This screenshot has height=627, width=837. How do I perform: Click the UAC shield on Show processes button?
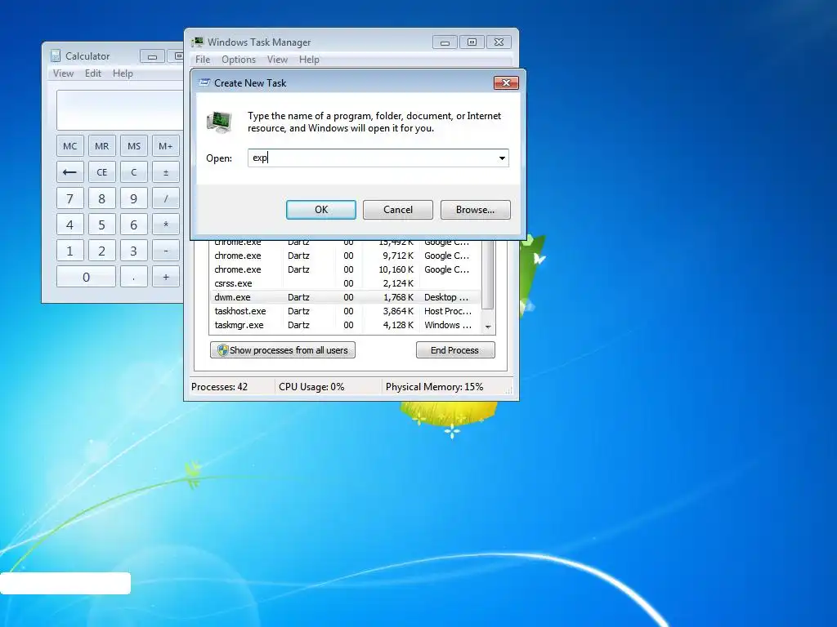[x=222, y=350]
